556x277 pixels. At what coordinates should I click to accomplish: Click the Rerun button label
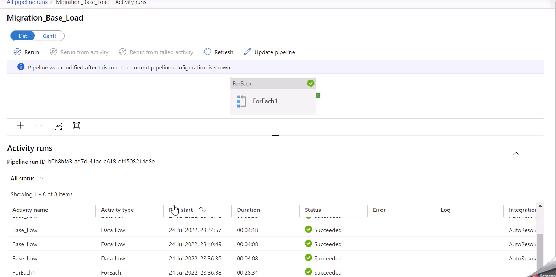tap(32, 52)
